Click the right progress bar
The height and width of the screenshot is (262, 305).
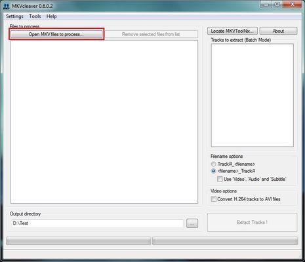(x=225, y=241)
